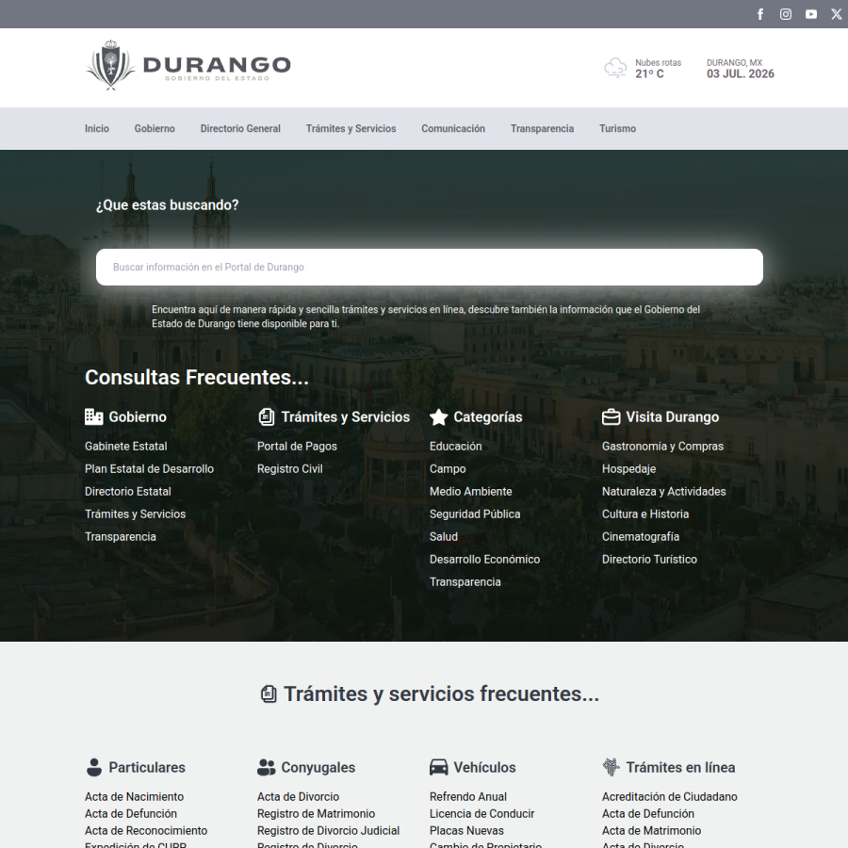Open Gastronomía y Compras link
This screenshot has width=848, height=848.
coord(662,447)
